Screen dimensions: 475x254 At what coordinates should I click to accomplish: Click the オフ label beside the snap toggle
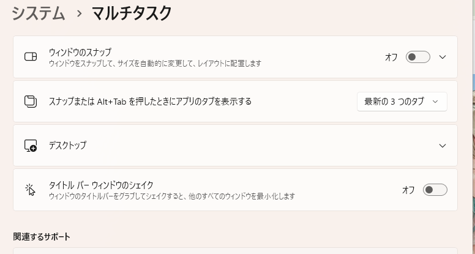[x=391, y=57]
